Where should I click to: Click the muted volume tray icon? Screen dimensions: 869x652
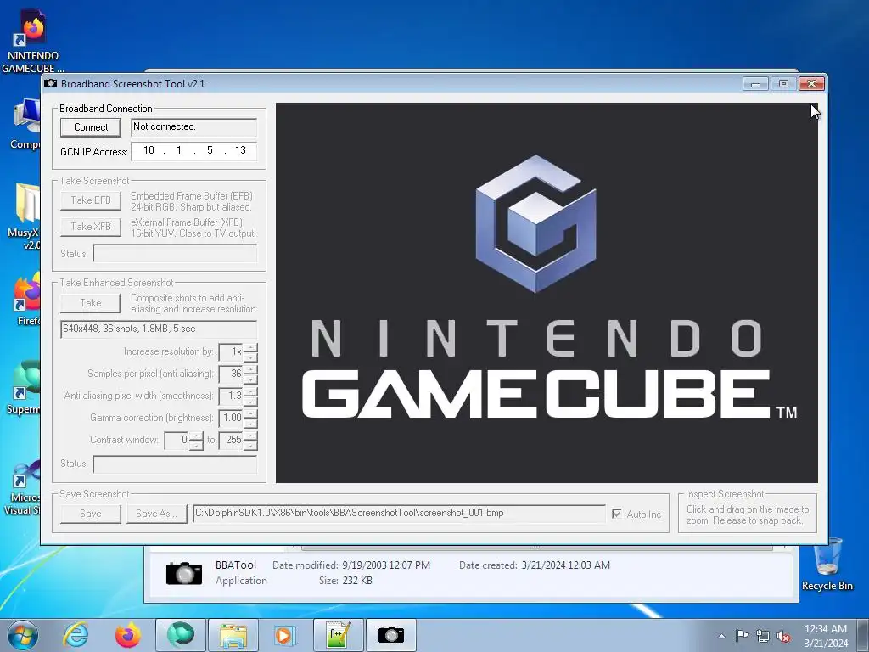pos(783,636)
